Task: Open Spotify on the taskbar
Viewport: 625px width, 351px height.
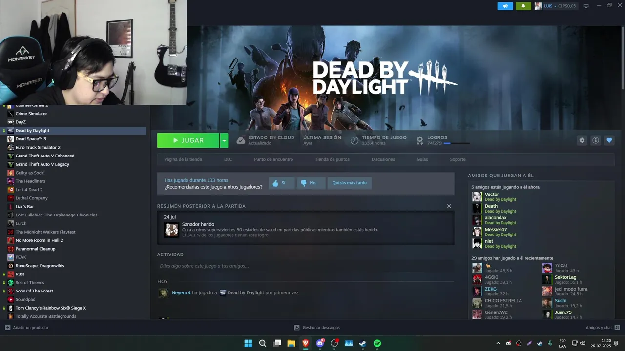Action: [377, 343]
